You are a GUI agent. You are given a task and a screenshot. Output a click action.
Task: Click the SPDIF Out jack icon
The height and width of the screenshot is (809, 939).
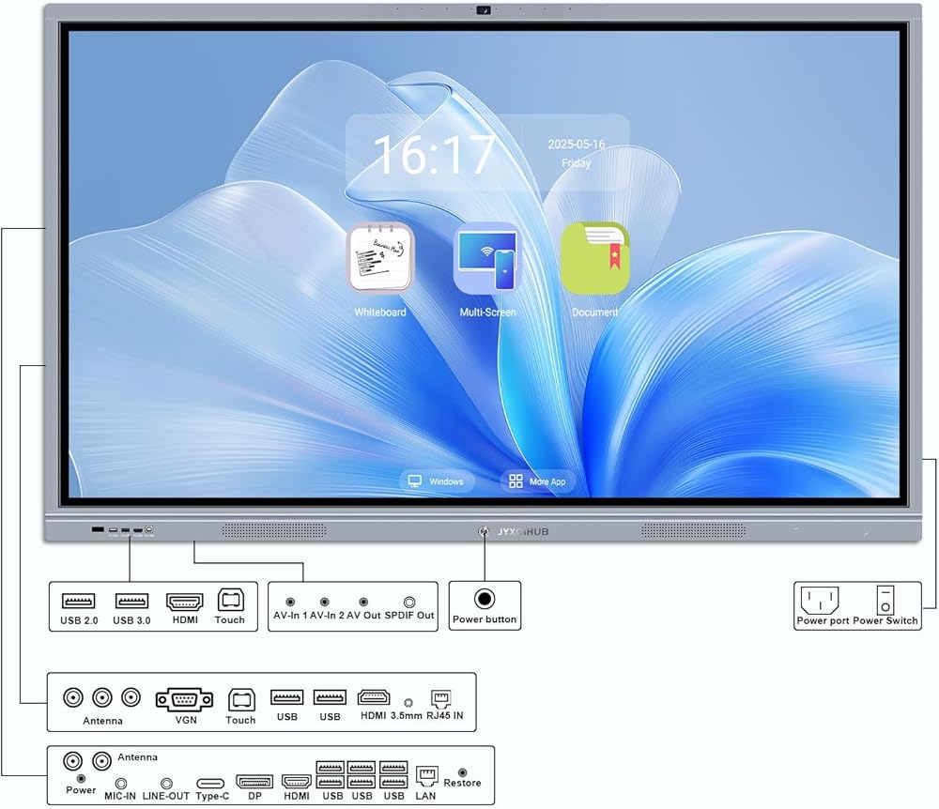[x=408, y=602]
